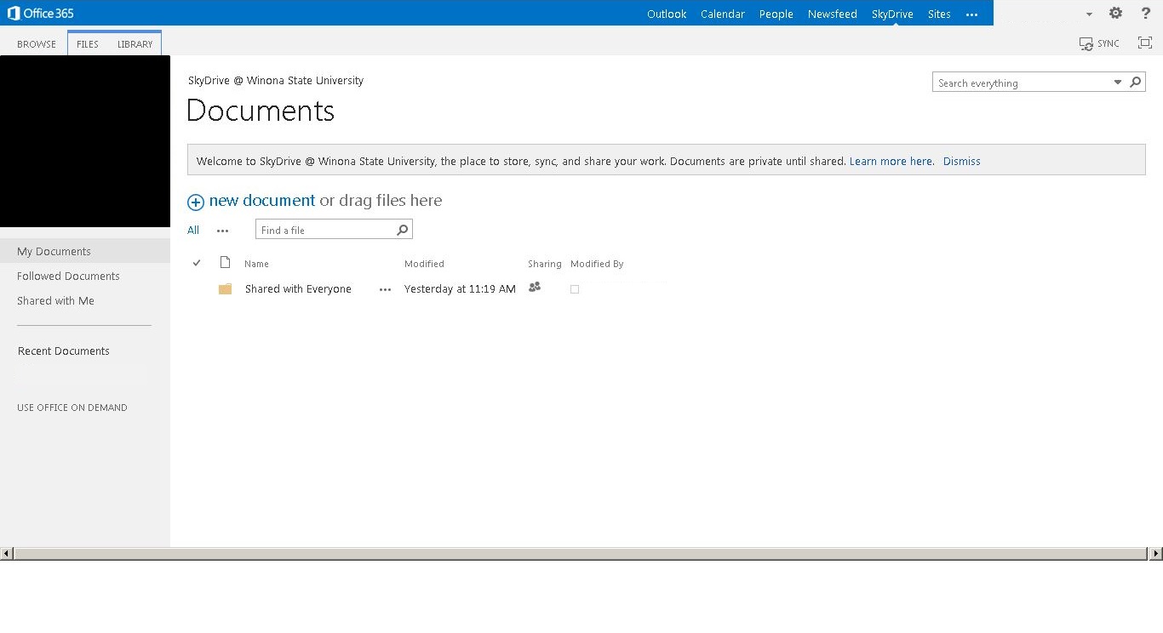Screen dimensions: 1163x633
Task: Click the Office 365 logo
Action: coord(40,14)
